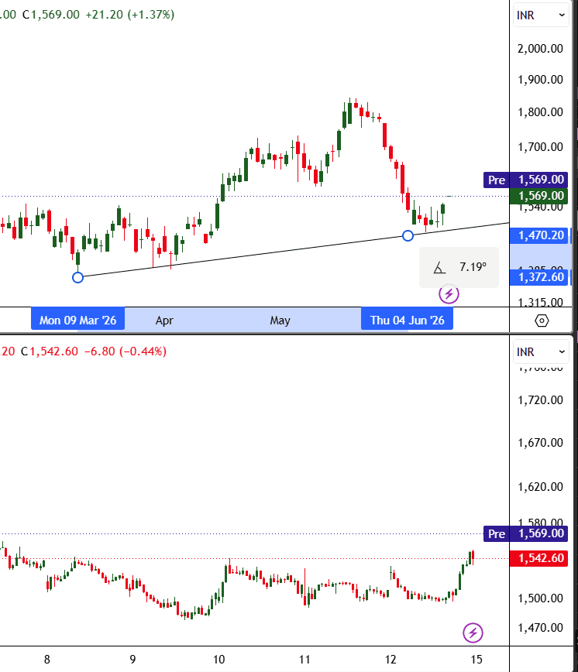
Task: Expand the upper INR selector chevron arrow
Action: 562,15
